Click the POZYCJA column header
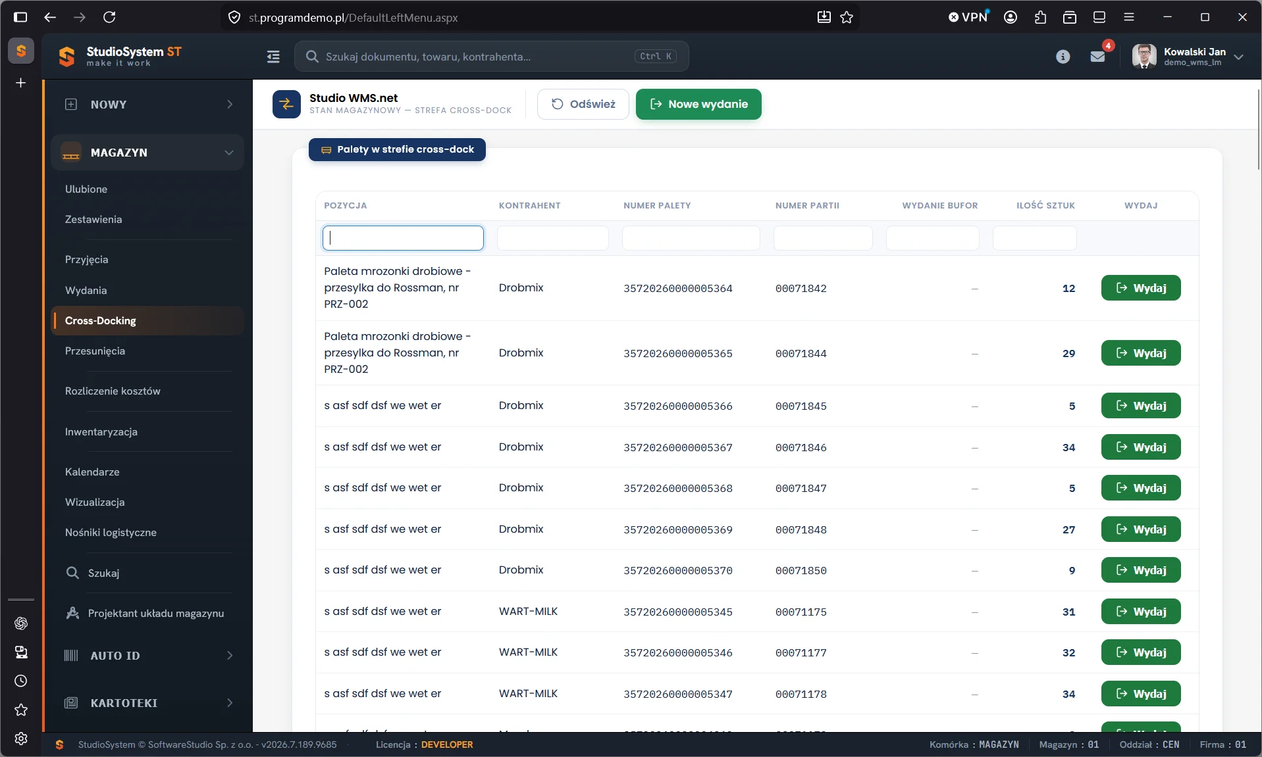Image resolution: width=1262 pixels, height=757 pixels. [x=346, y=206]
